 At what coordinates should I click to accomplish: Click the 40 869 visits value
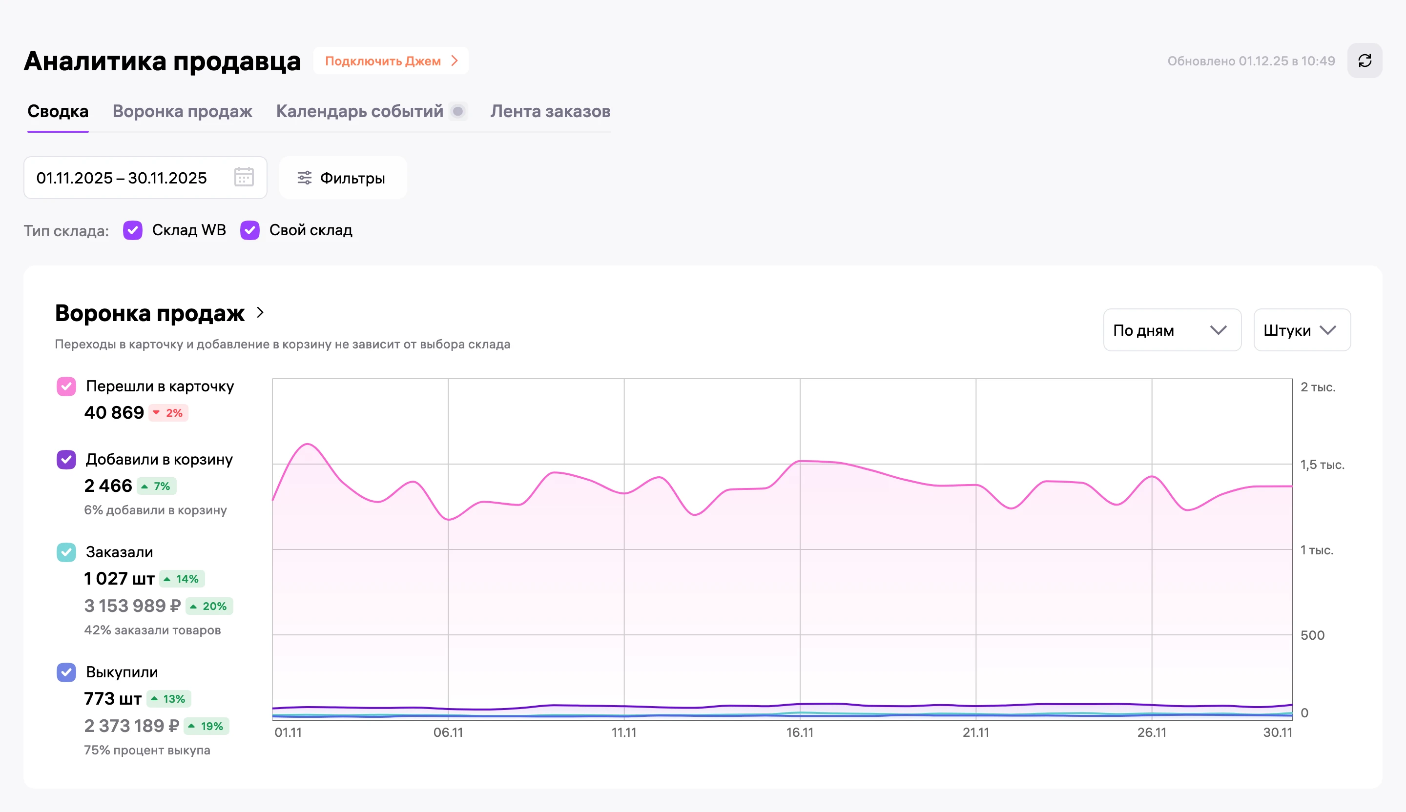click(114, 413)
